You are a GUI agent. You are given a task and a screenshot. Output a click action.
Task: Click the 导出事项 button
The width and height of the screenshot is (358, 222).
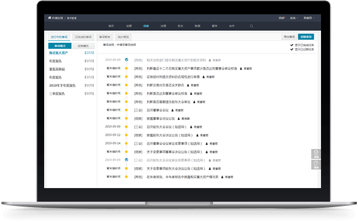289,37
